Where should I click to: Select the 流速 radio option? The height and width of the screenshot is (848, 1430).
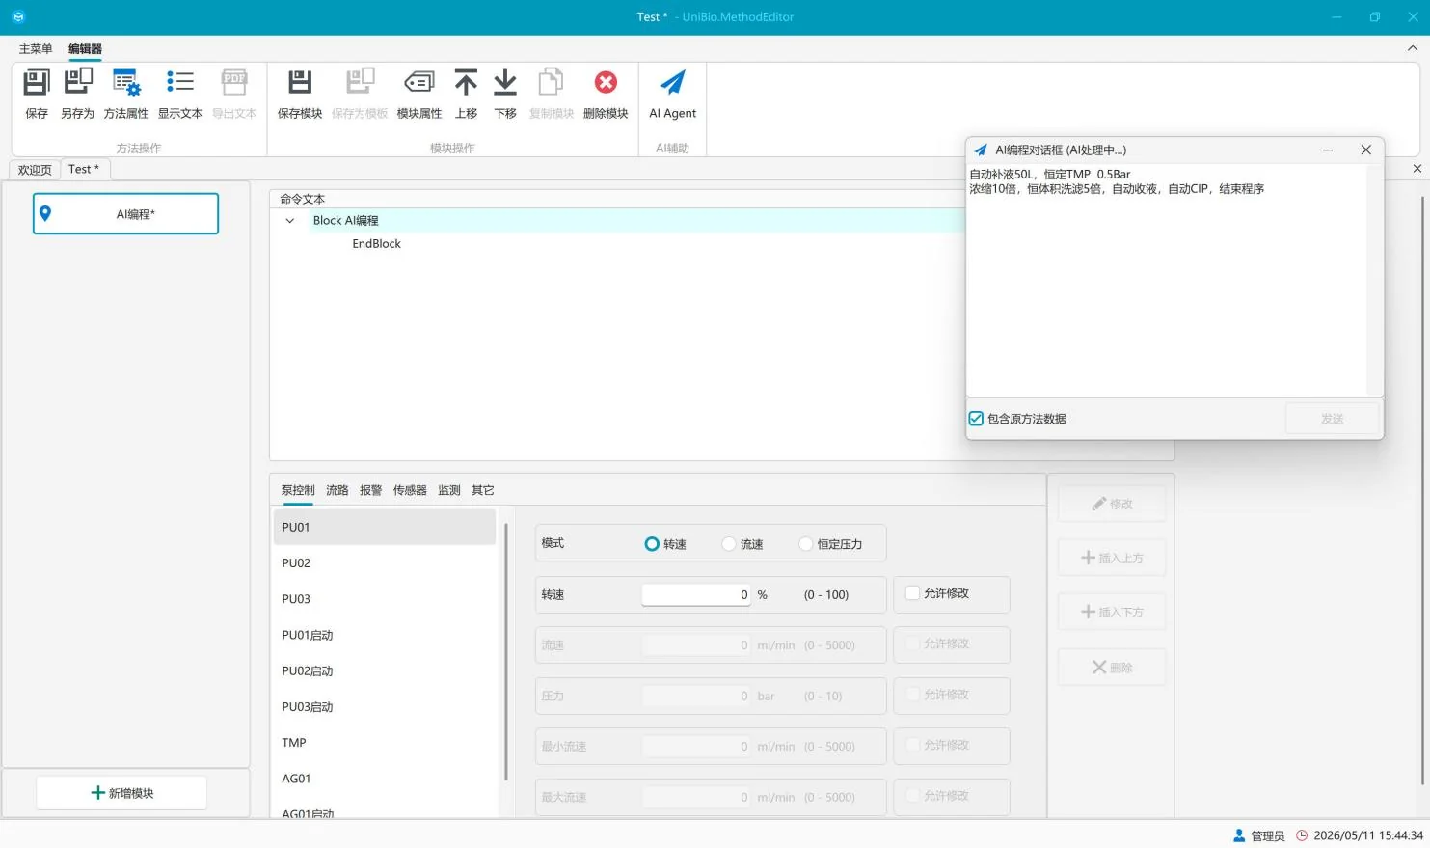coord(729,544)
